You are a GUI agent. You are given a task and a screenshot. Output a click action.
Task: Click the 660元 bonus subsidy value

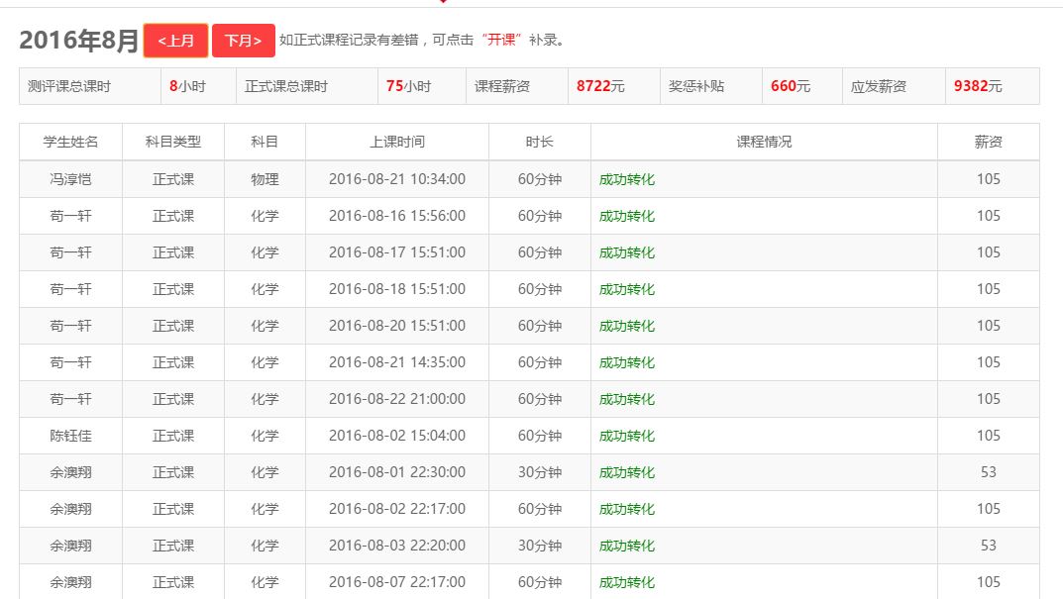pyautogui.click(x=790, y=86)
